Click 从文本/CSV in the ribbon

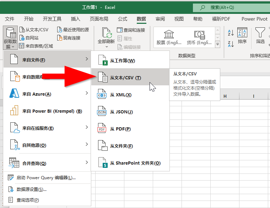tap(34, 30)
